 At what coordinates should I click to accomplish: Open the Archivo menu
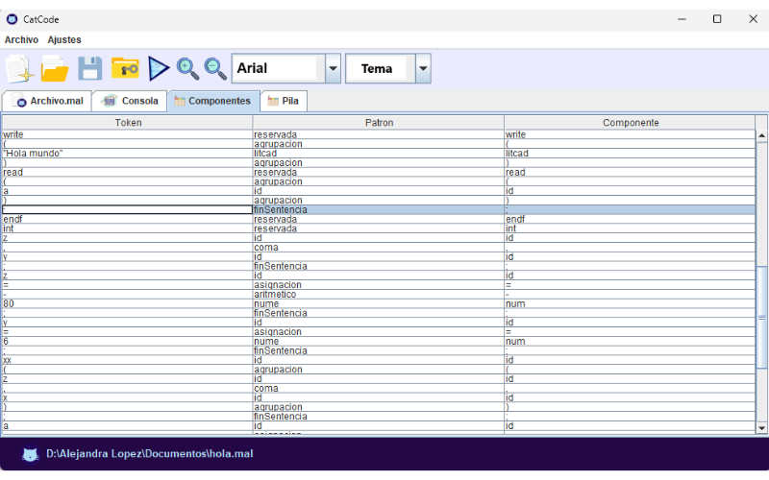pos(21,39)
